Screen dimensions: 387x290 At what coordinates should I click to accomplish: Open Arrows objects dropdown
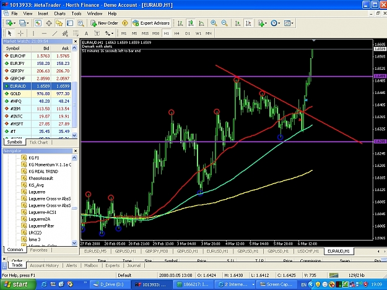(x=109, y=33)
